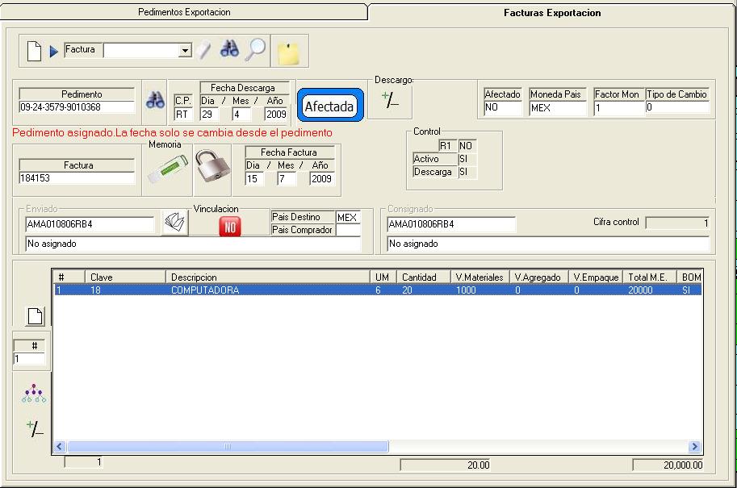Screen dimensions: 737x488
Task: Click the new line item icon beside grid
Action: click(36, 316)
